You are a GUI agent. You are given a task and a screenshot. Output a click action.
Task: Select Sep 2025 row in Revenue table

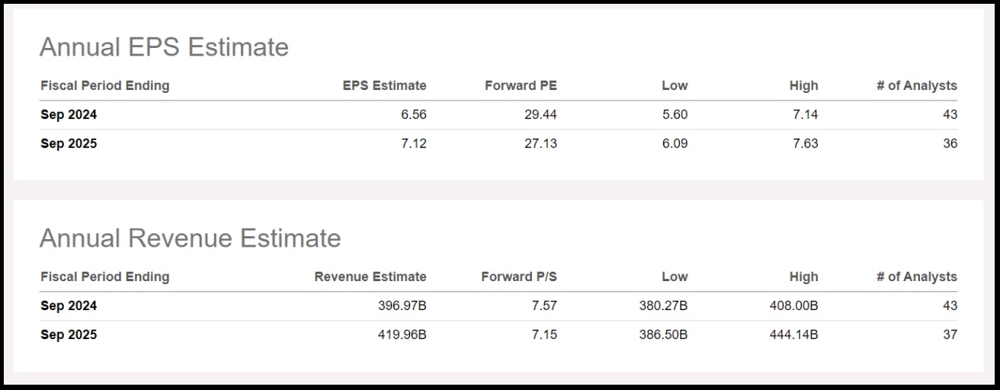tap(498, 335)
